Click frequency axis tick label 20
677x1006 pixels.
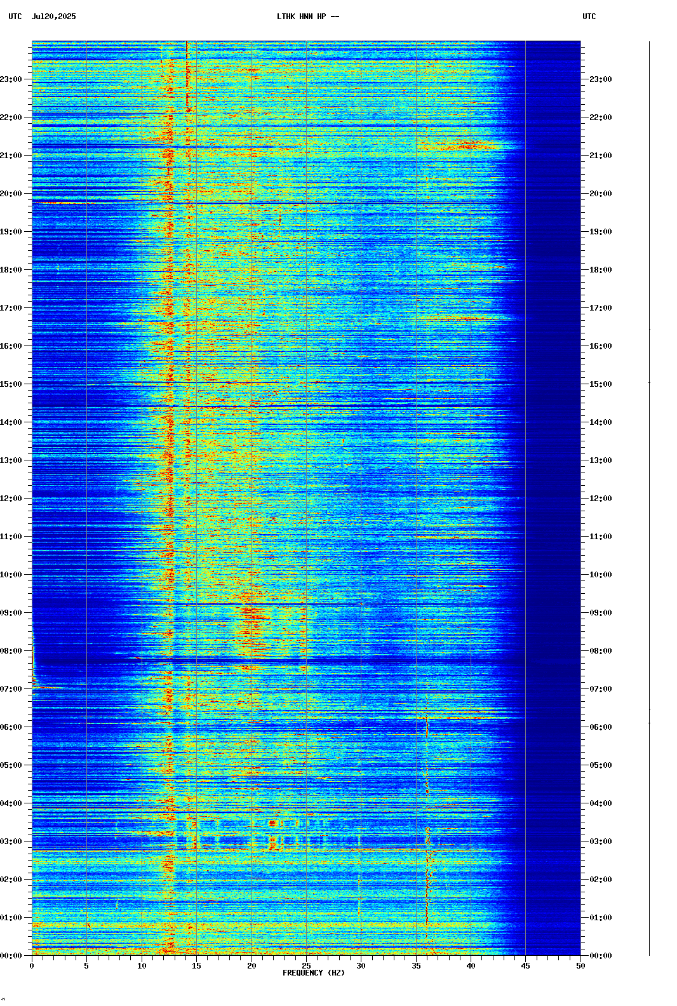click(251, 966)
